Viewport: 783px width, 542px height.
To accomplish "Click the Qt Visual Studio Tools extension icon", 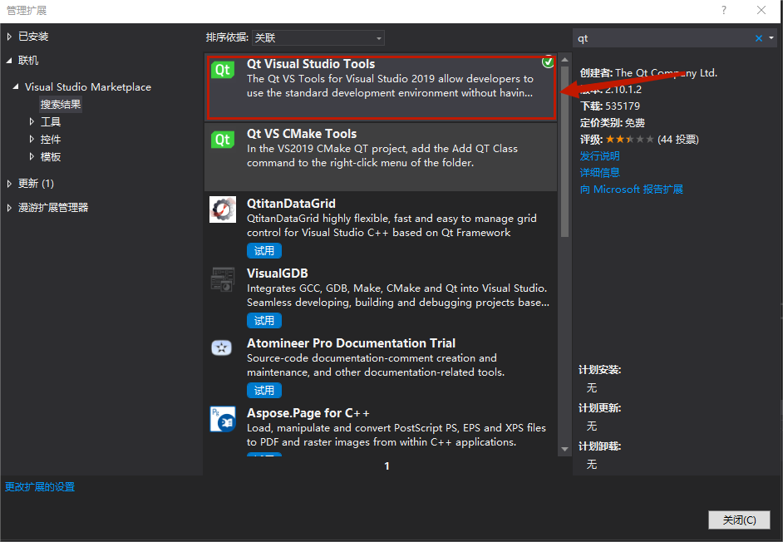I will 223,70.
